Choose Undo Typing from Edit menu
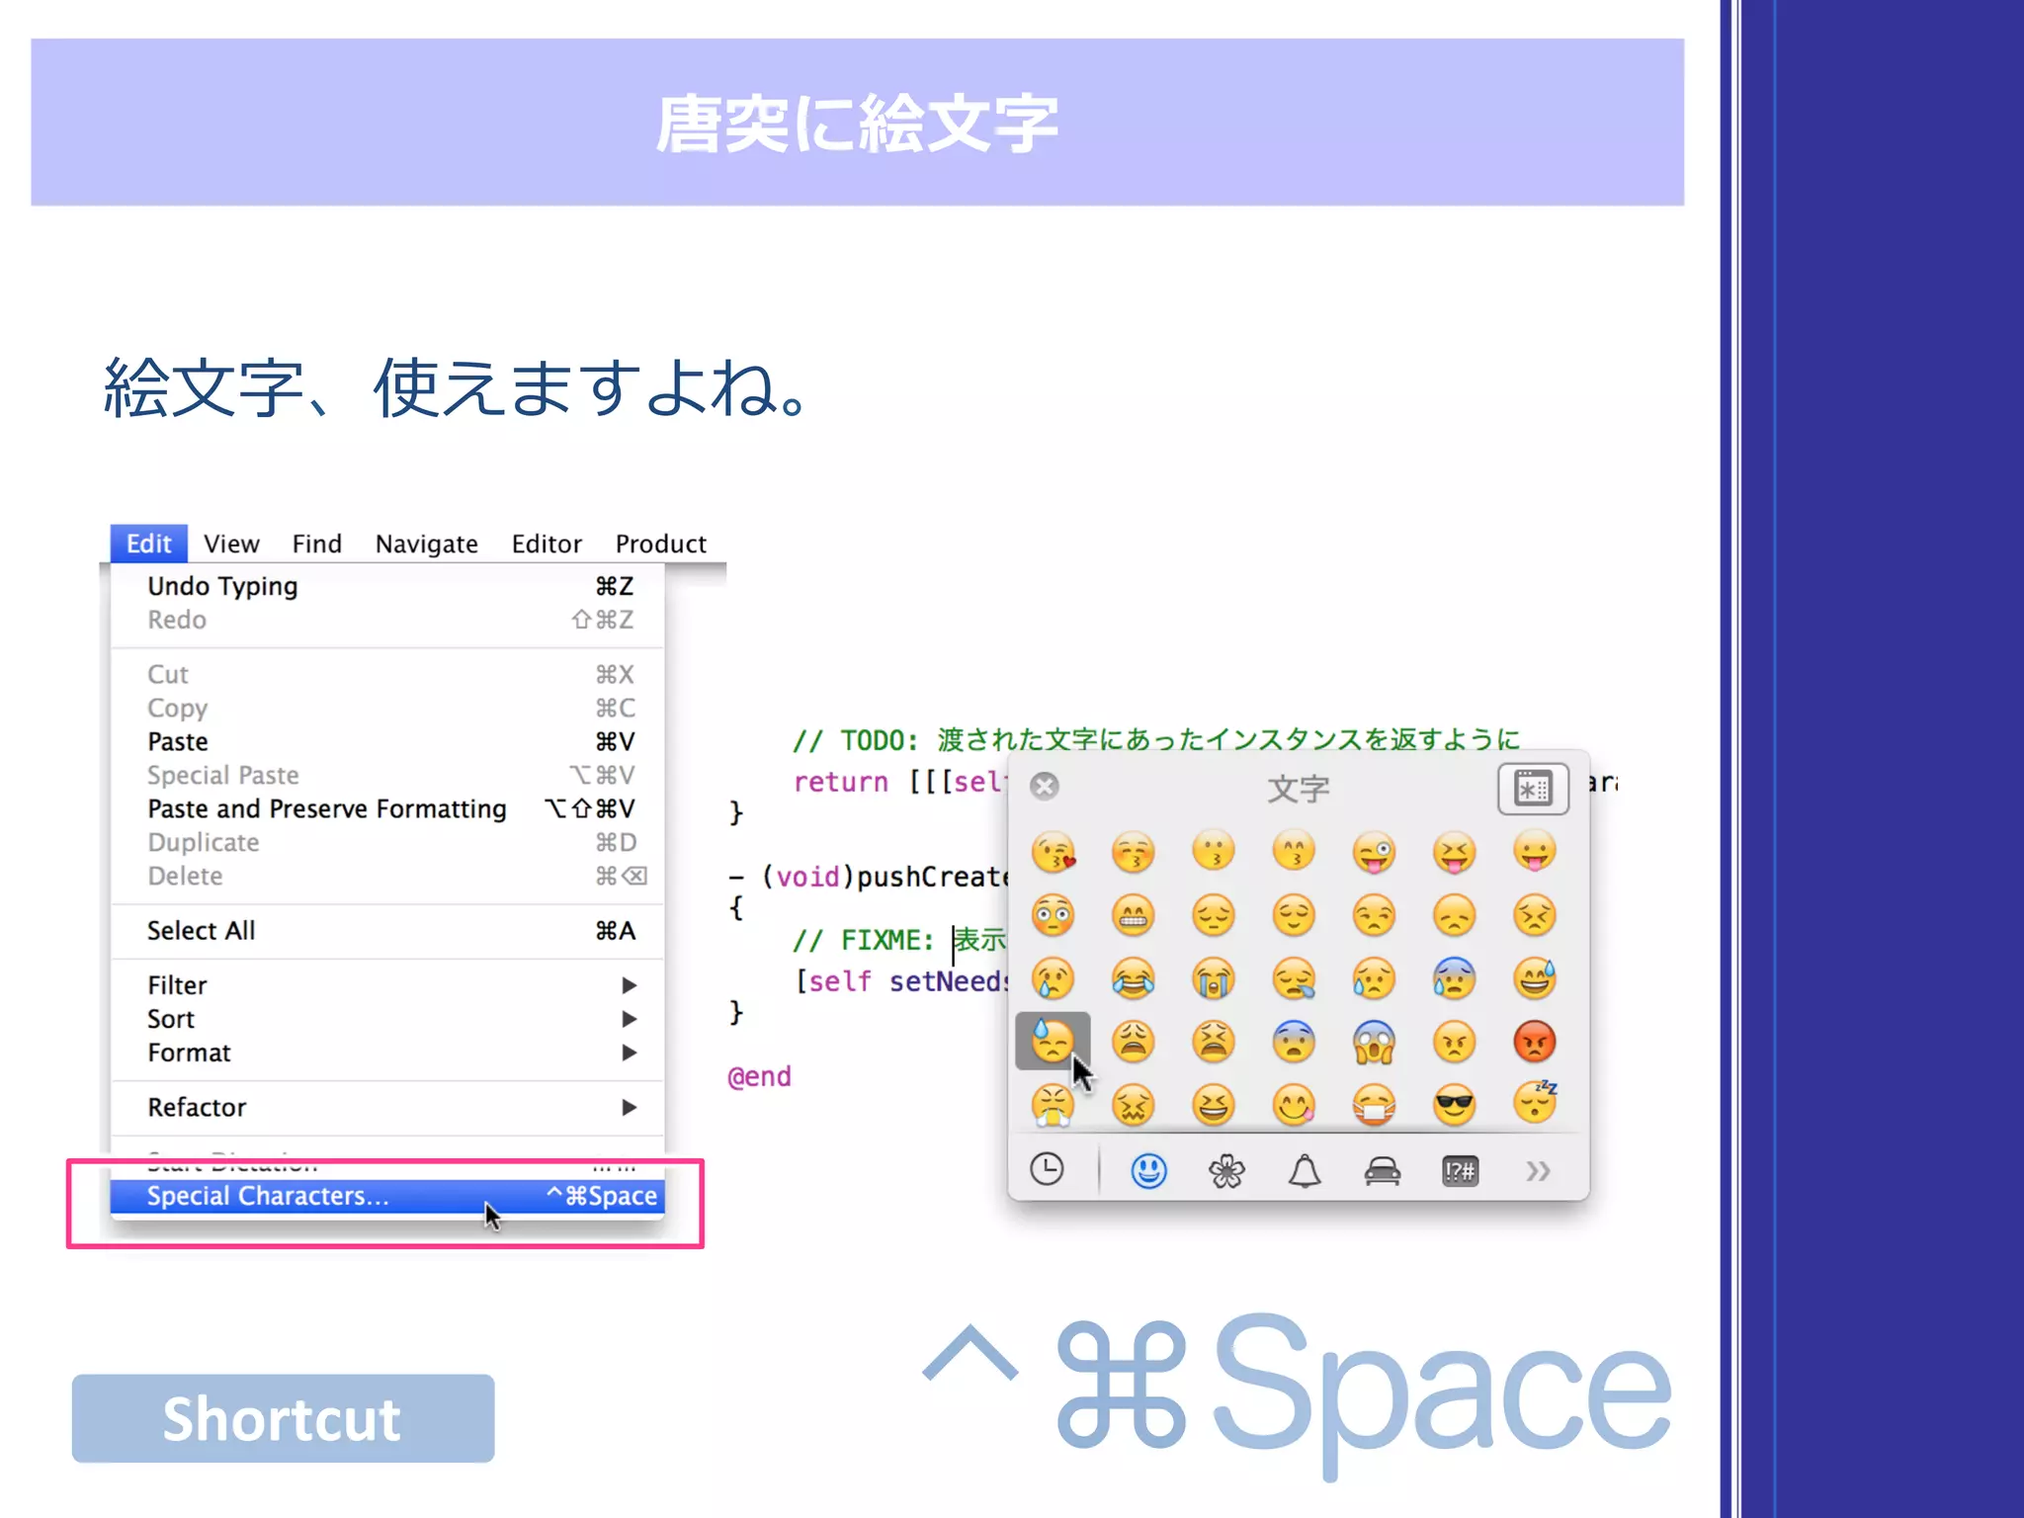Viewport: 2024px width, 1518px height. pos(387,586)
